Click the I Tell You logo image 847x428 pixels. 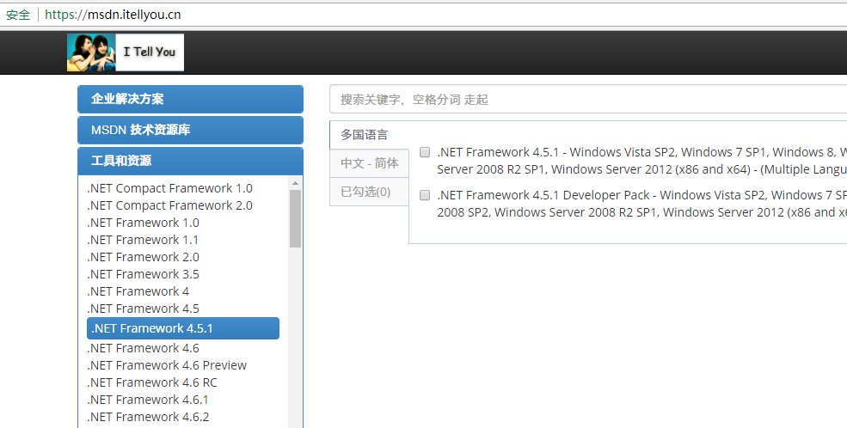[126, 52]
